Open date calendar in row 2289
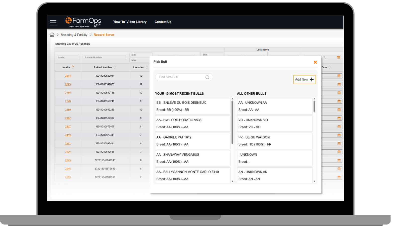 [x=339, y=110]
